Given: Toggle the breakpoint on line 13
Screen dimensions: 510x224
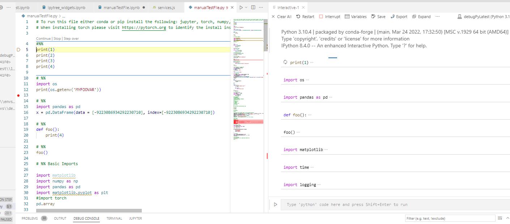Looking at the screenshot, I should coord(18,95).
